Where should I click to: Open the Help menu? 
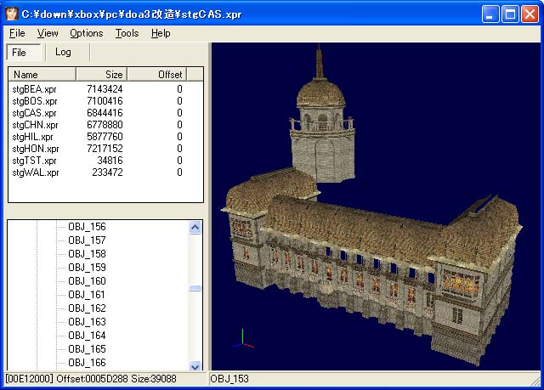161,33
